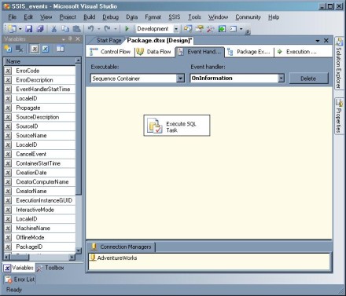Open Properties side tab

pos(339,116)
